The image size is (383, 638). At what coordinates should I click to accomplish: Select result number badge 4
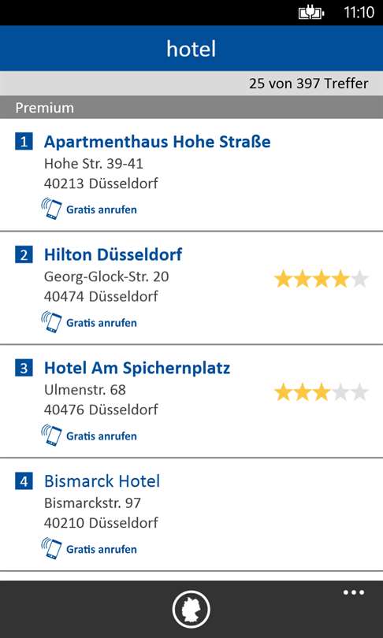(24, 481)
